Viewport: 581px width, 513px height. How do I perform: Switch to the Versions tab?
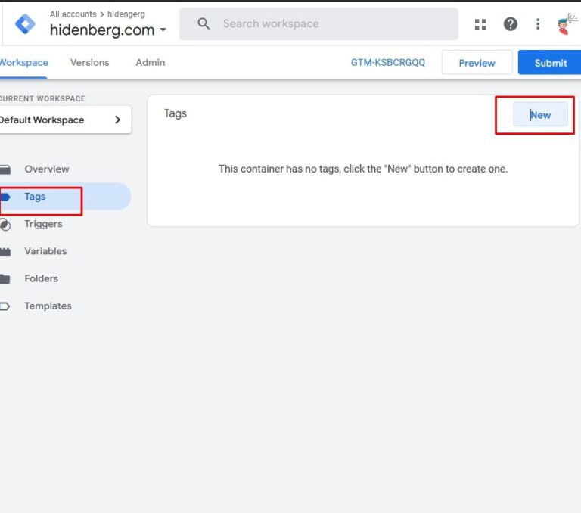pos(89,62)
